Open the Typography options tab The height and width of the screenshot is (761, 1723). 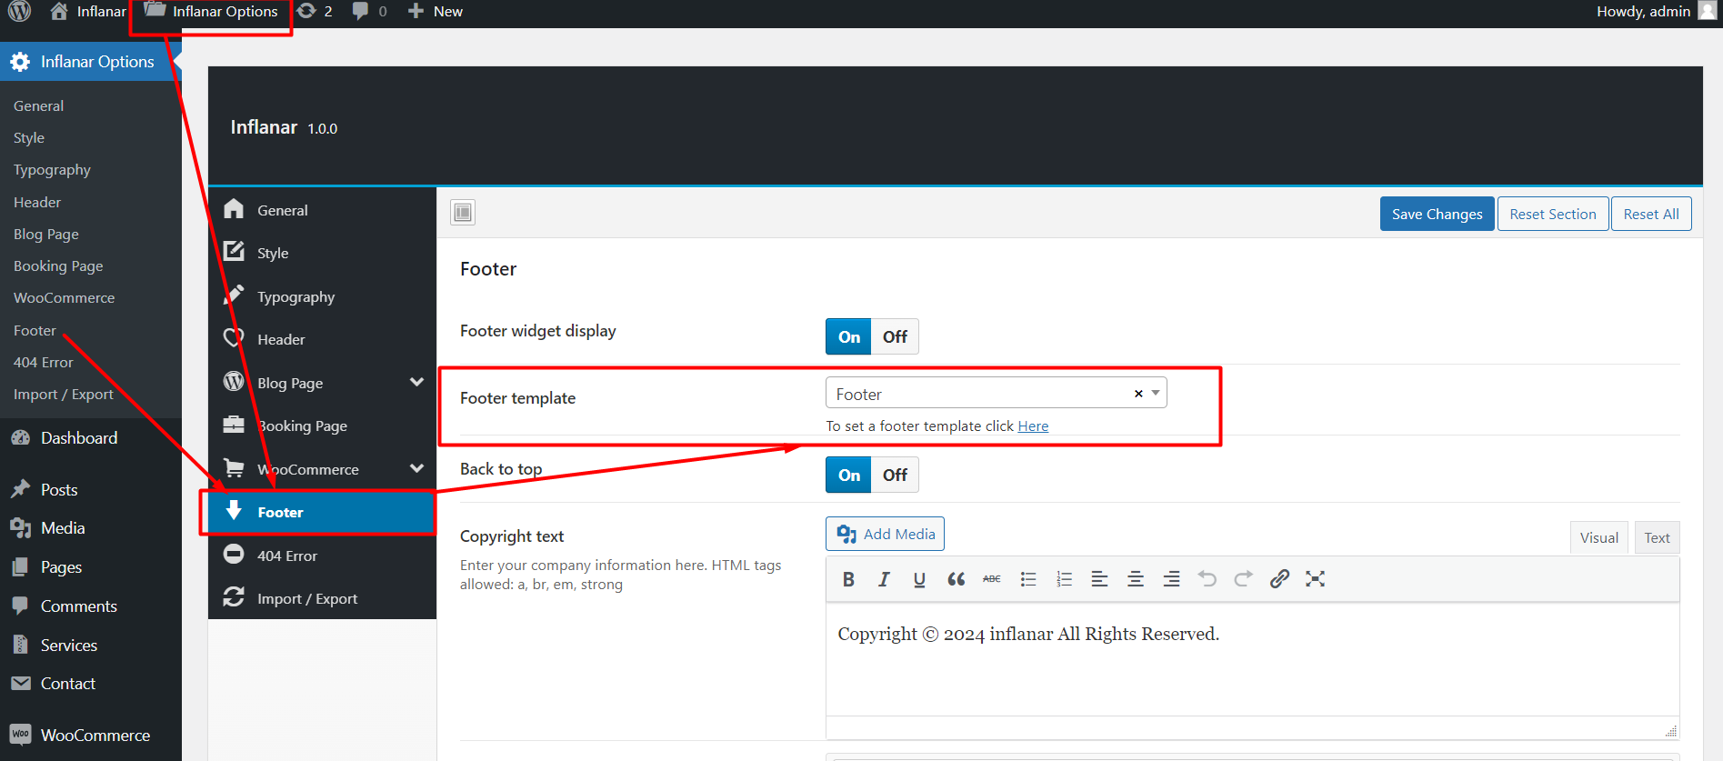click(322, 296)
